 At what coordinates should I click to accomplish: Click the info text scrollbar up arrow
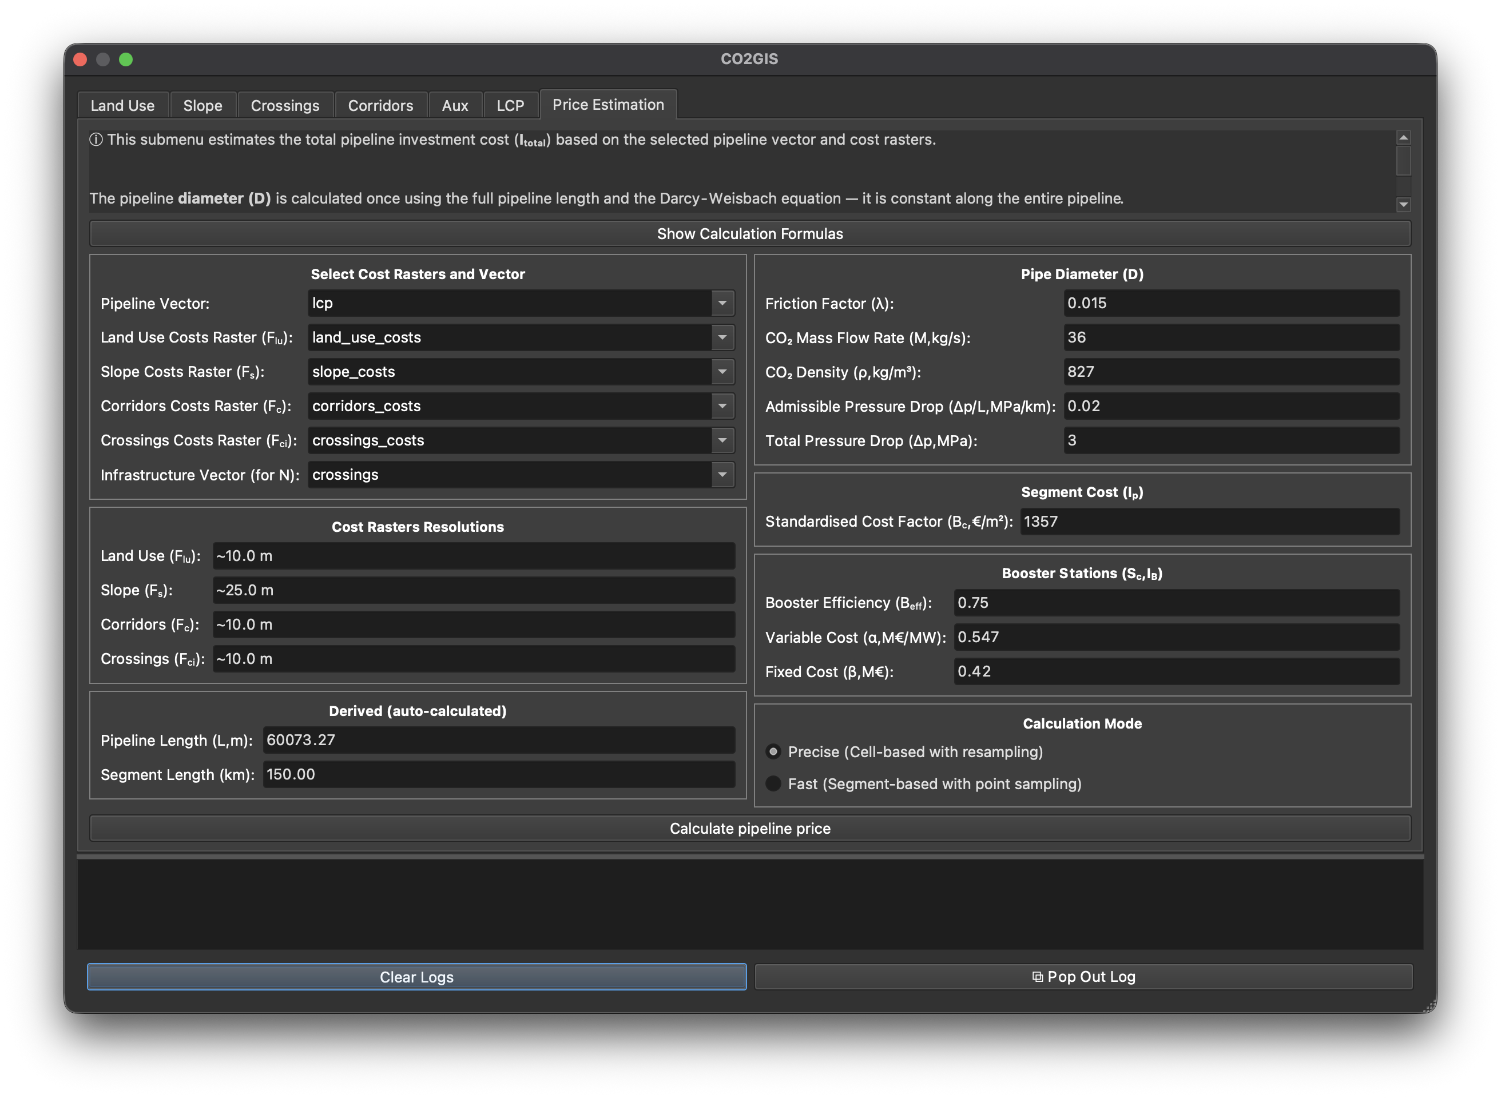click(x=1403, y=138)
